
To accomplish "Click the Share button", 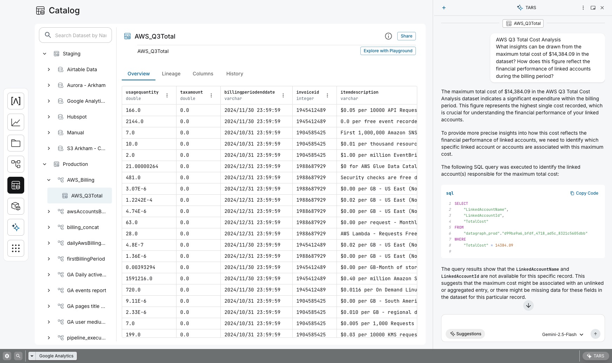I will (406, 36).
